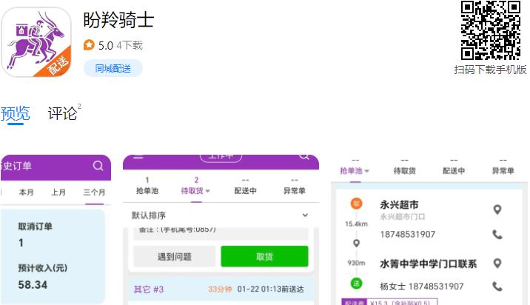Image resolution: width=530 pixels, height=305 pixels.
Task: Click the 同城配送 category tag
Action: [x=113, y=69]
